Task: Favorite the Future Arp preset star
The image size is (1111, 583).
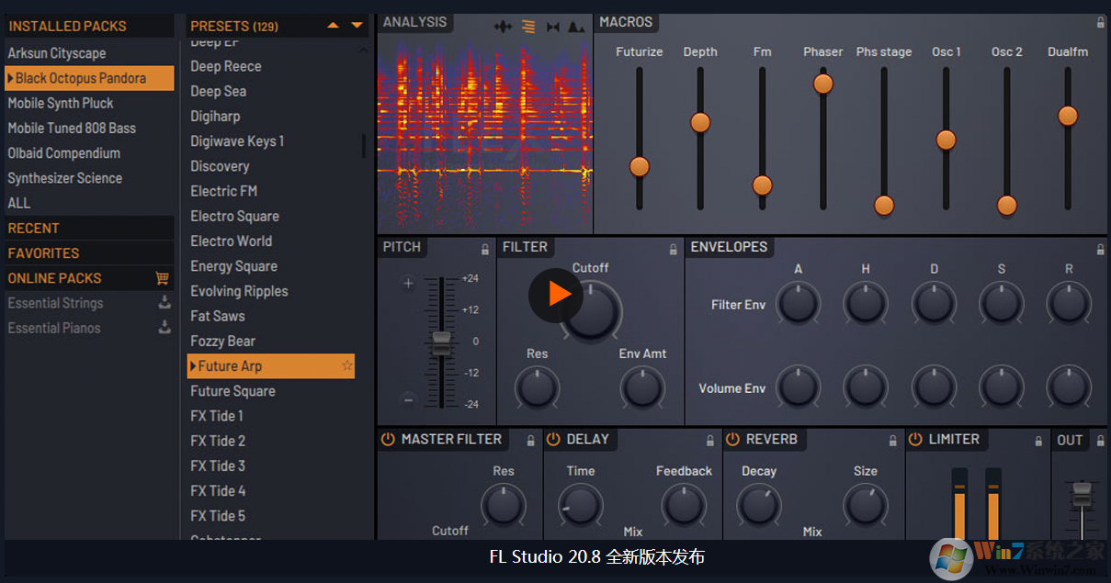Action: 346,366
